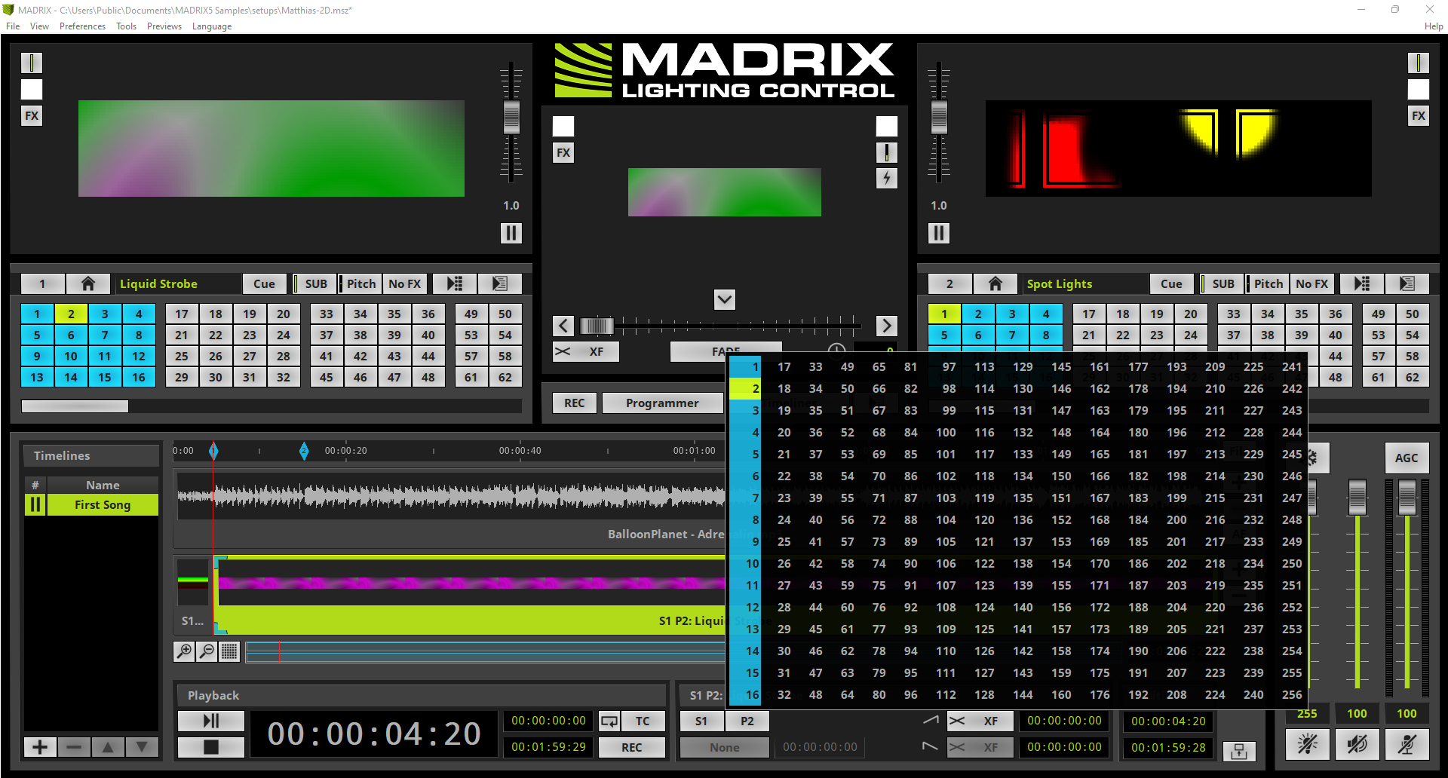
Task: Open the Previews menu
Action: click(x=164, y=26)
